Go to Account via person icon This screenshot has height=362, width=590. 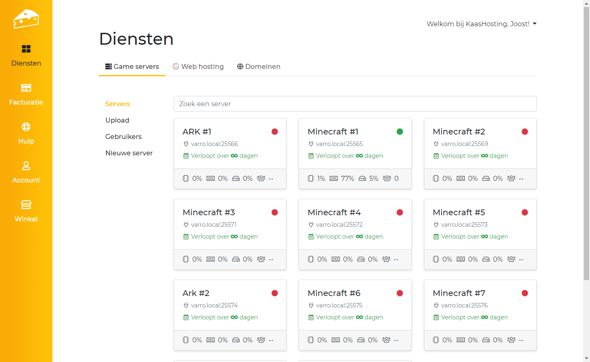pos(26,166)
